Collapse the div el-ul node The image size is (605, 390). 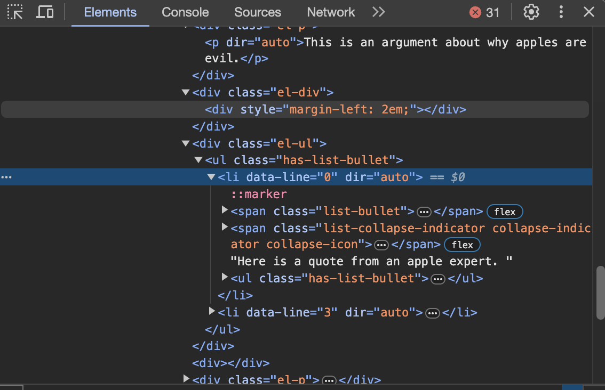(x=186, y=143)
